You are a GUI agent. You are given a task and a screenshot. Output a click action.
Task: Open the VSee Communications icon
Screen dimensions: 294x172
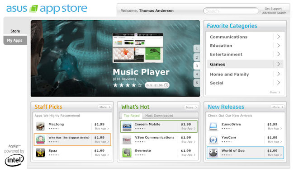pyautogui.click(x=127, y=139)
